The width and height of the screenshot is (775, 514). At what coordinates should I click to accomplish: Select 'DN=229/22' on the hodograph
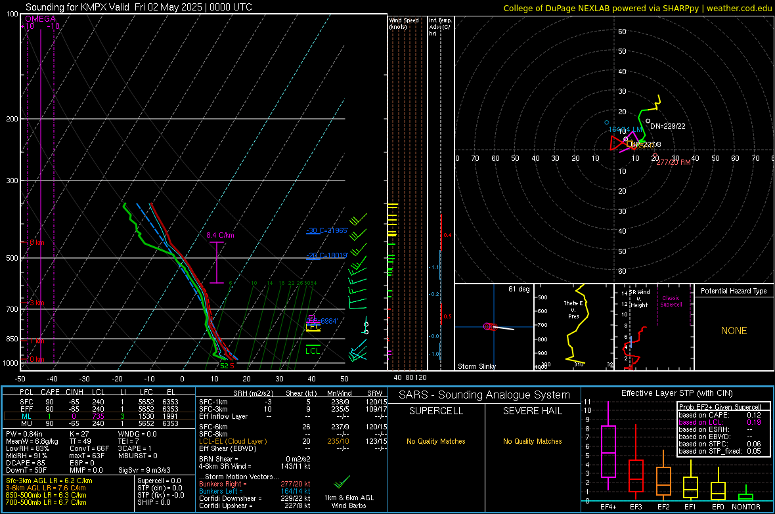click(x=668, y=126)
